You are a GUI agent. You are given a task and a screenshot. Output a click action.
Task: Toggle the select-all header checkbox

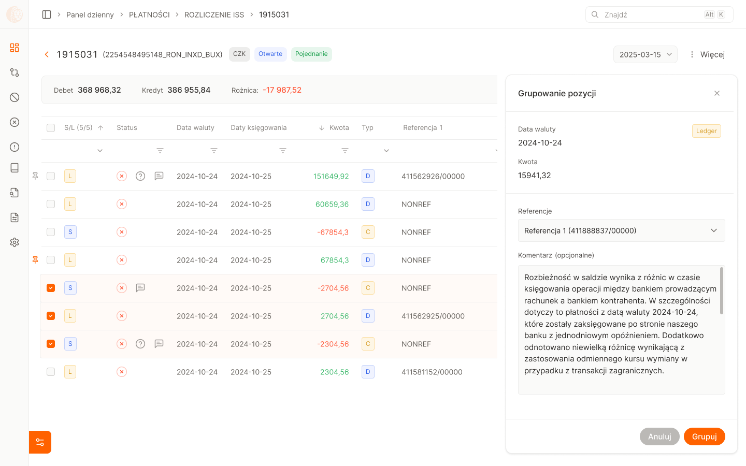tap(51, 128)
